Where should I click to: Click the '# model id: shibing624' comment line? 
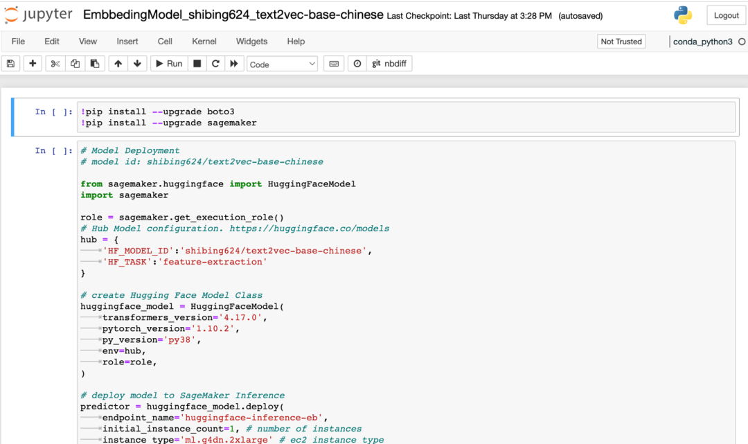coord(202,161)
